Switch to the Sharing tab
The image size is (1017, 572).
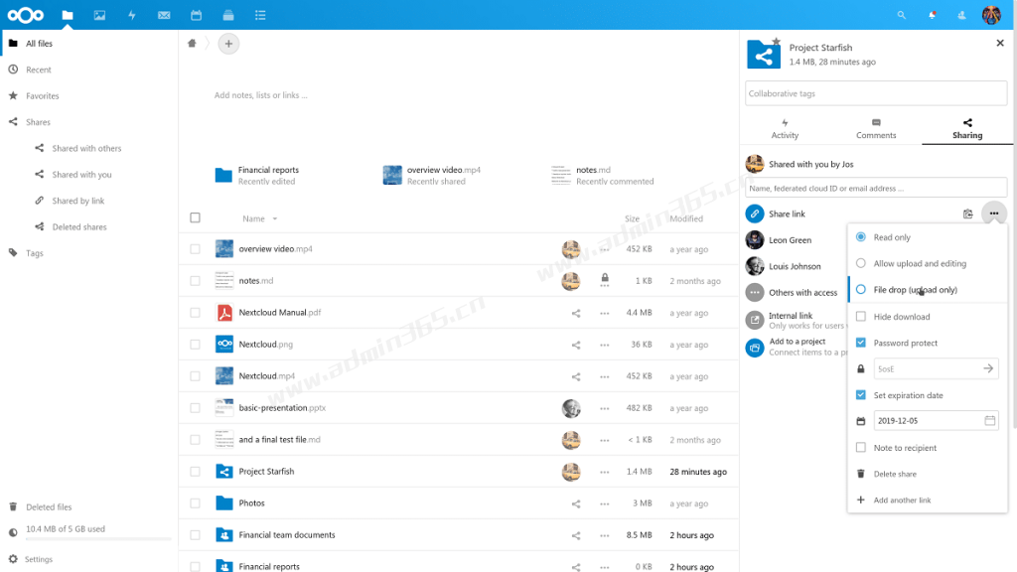(x=967, y=128)
